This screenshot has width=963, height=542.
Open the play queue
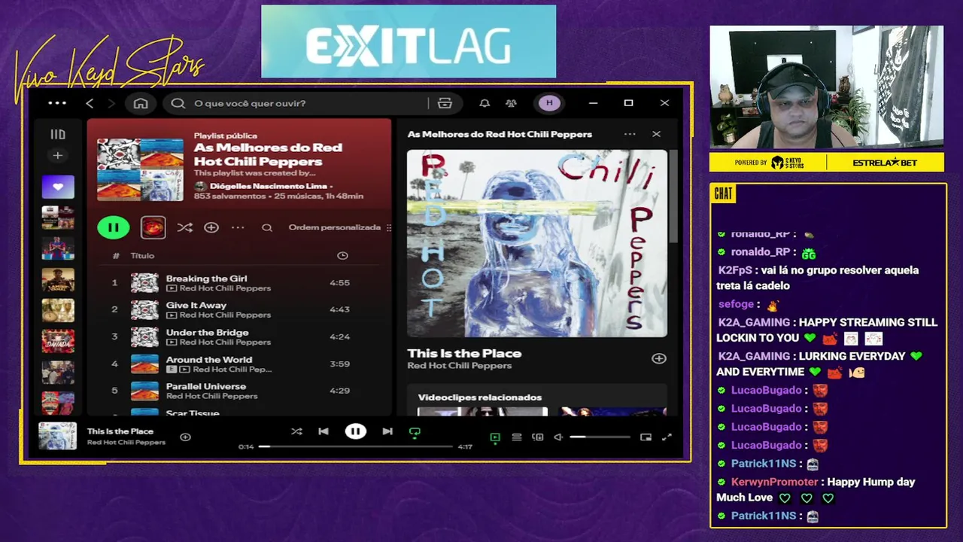coord(517,437)
